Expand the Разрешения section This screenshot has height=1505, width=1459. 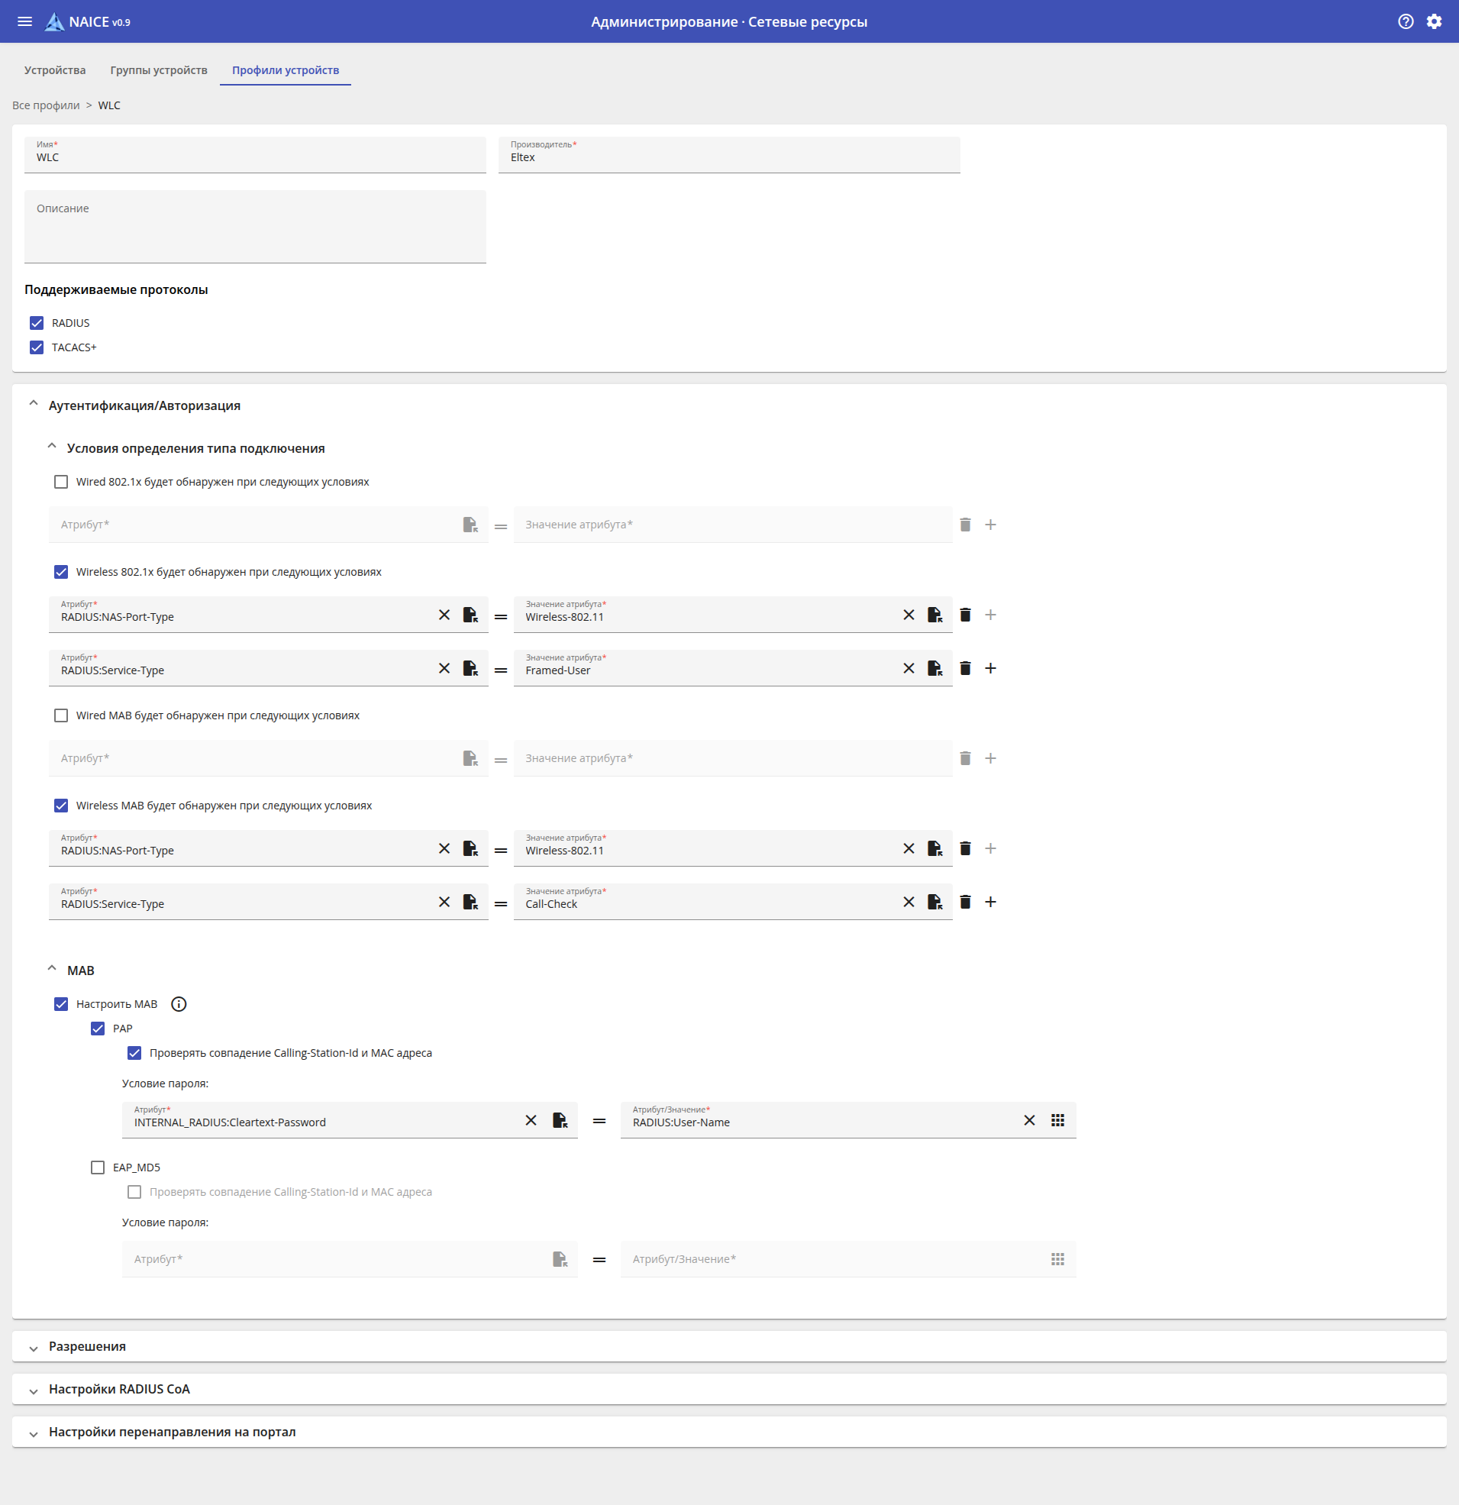click(87, 1346)
